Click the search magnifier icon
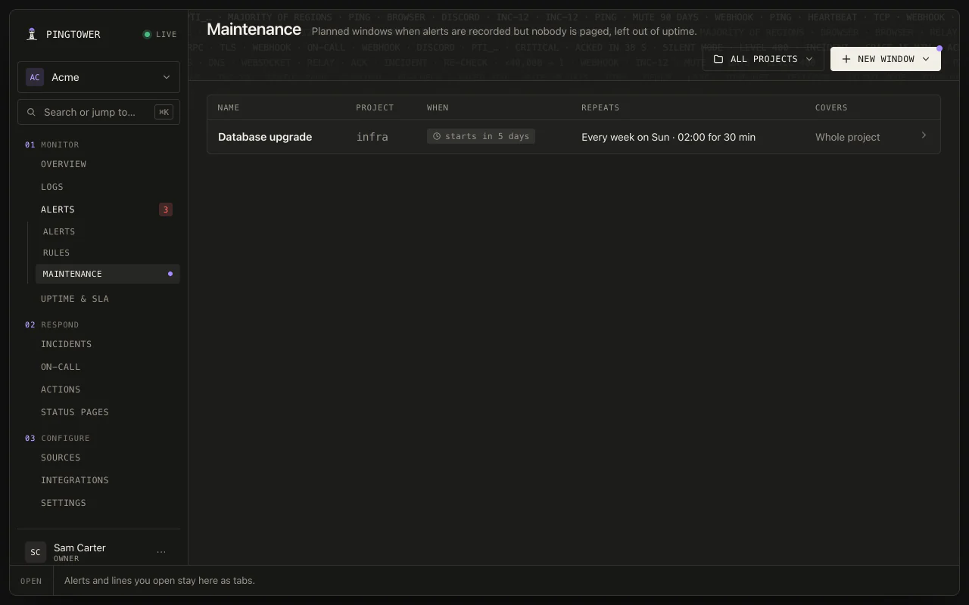The width and height of the screenshot is (969, 605). tap(31, 112)
